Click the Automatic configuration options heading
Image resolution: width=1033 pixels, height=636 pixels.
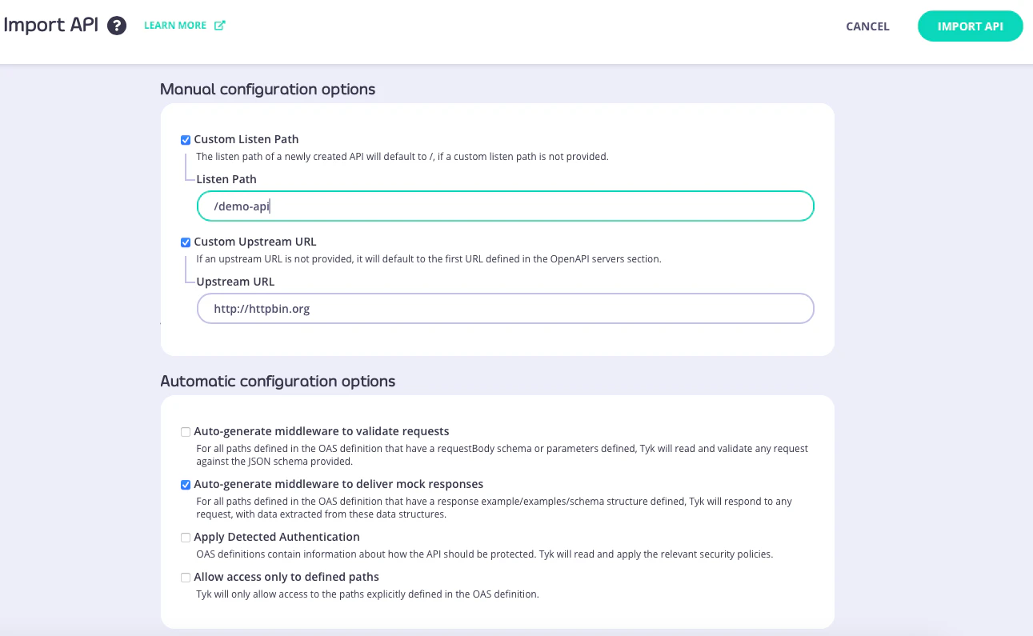pyautogui.click(x=278, y=382)
